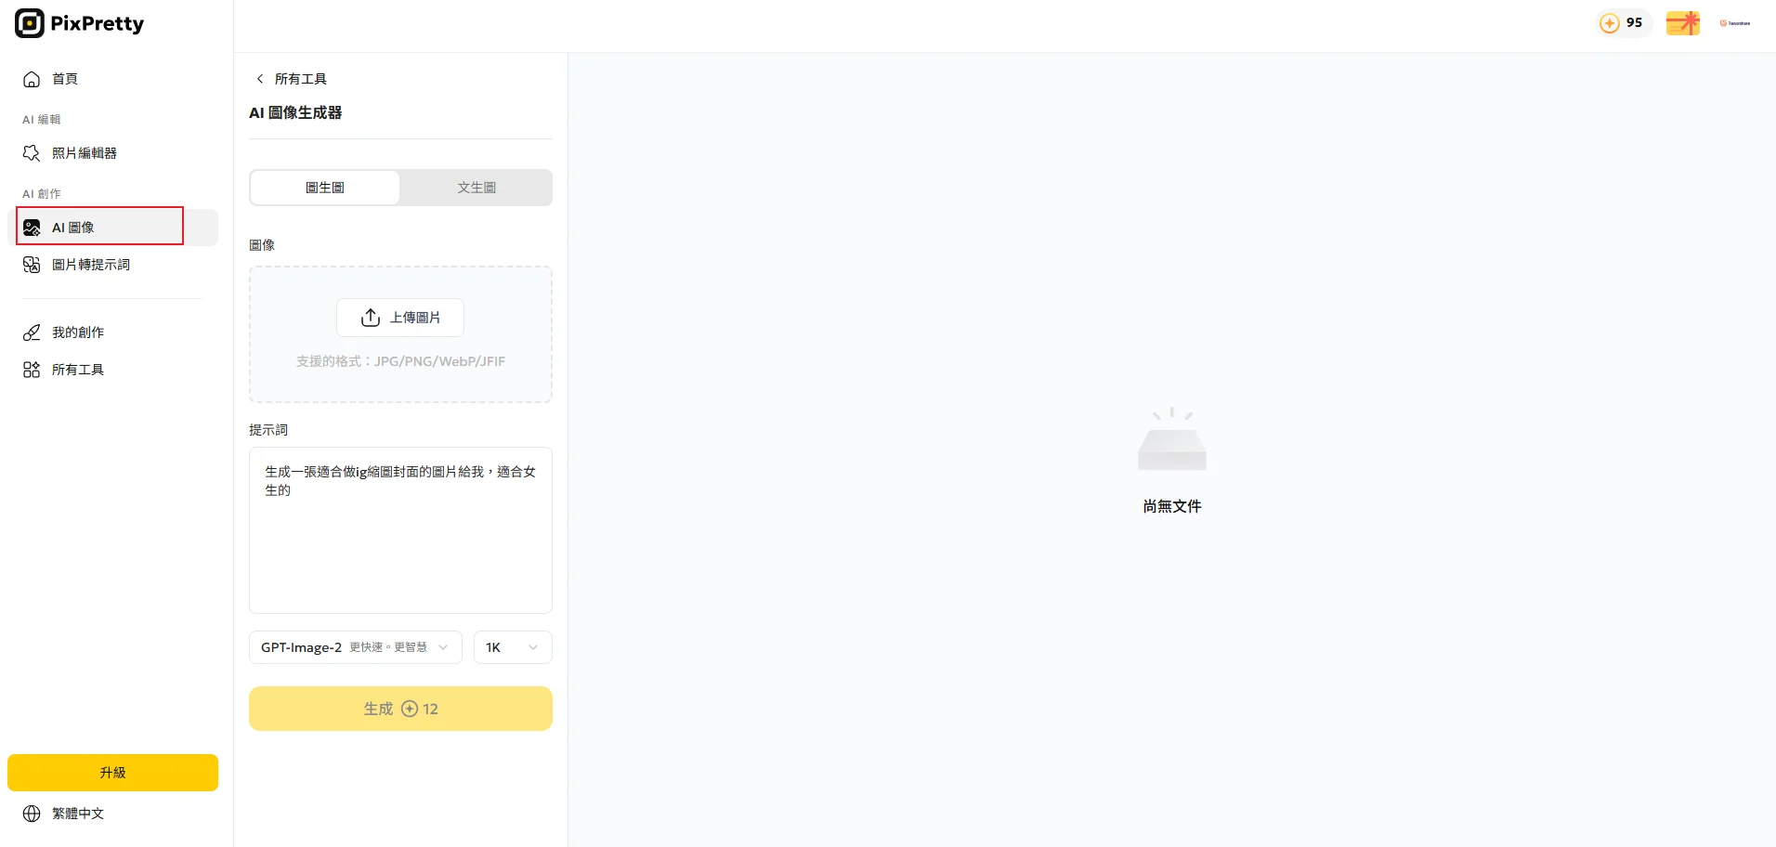The height and width of the screenshot is (847, 1776).
Task: Open the 1K resolution dropdown
Action: coord(513,647)
